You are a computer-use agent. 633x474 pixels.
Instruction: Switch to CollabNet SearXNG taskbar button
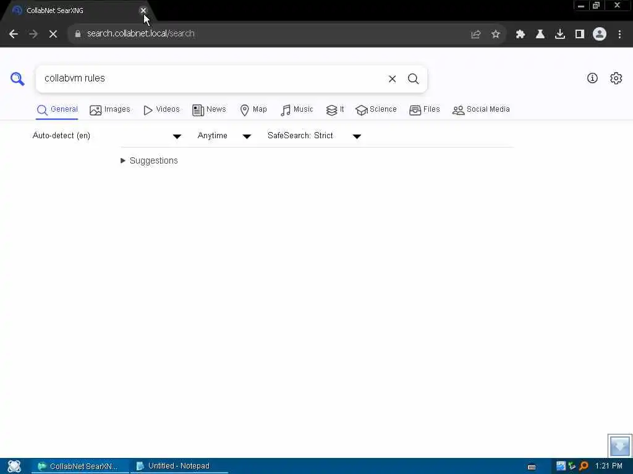coord(80,467)
